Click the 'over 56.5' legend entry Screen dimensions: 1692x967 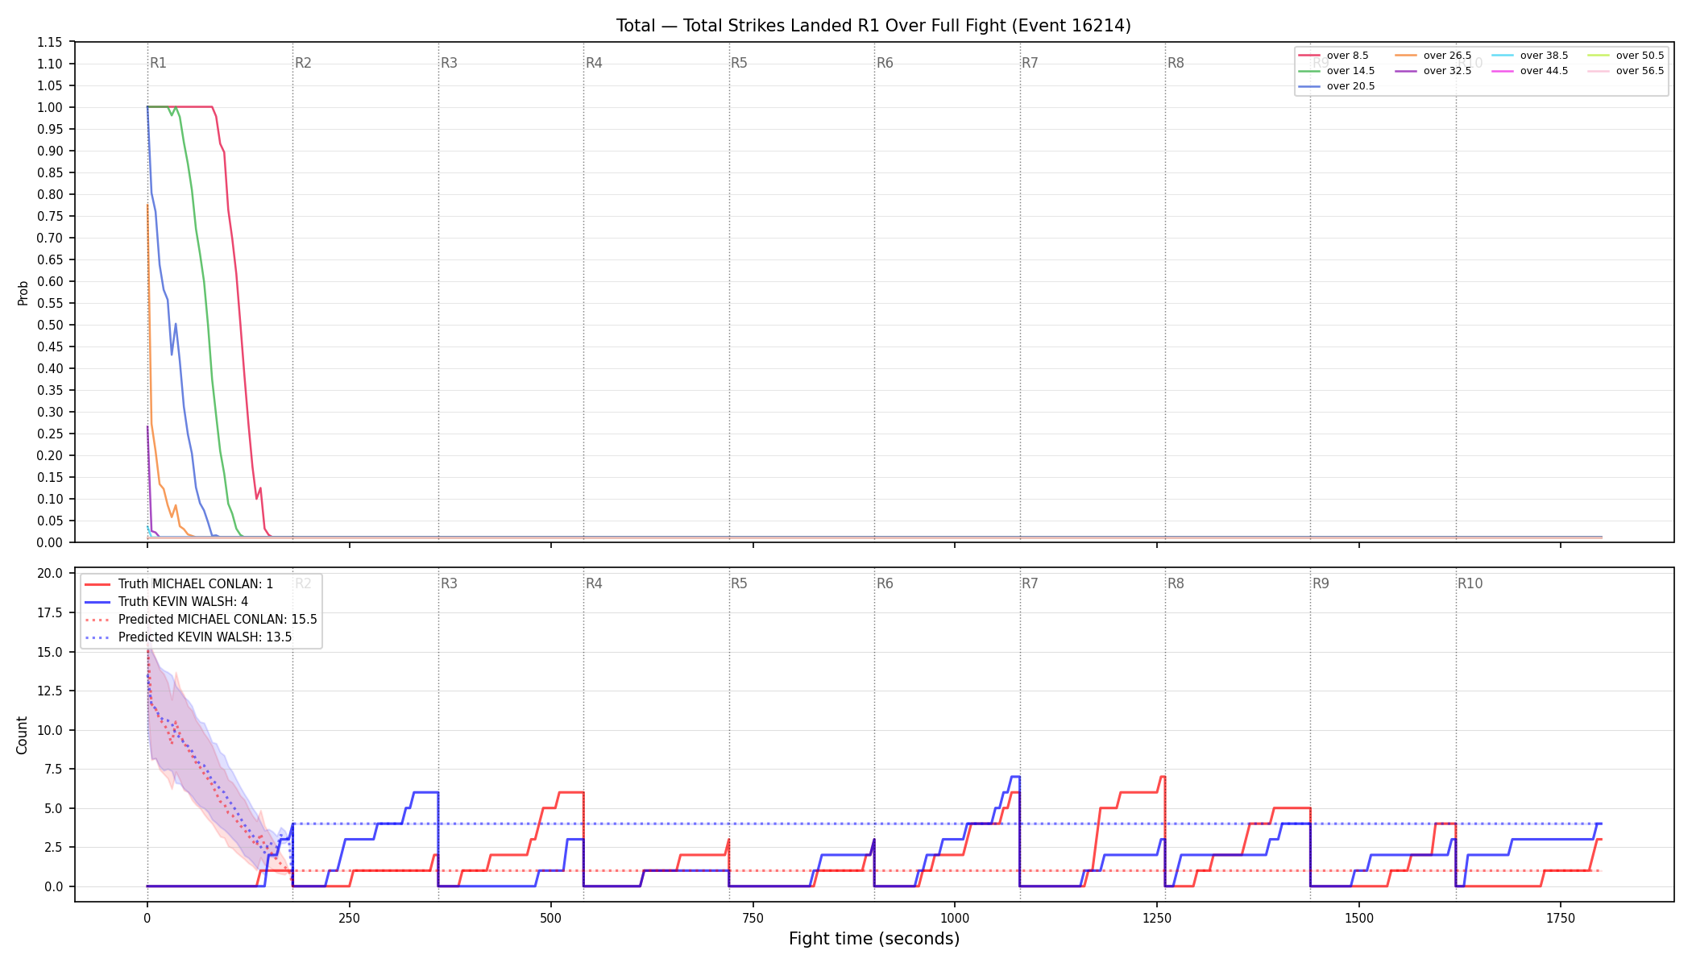coord(1626,71)
